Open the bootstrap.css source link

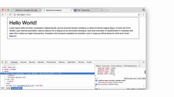click(x=135, y=78)
